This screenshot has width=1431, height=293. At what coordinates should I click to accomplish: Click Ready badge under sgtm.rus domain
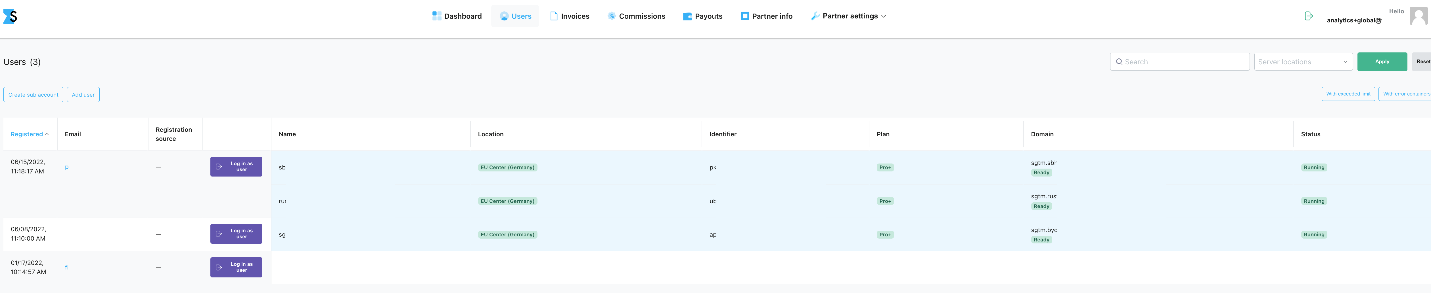click(1041, 206)
